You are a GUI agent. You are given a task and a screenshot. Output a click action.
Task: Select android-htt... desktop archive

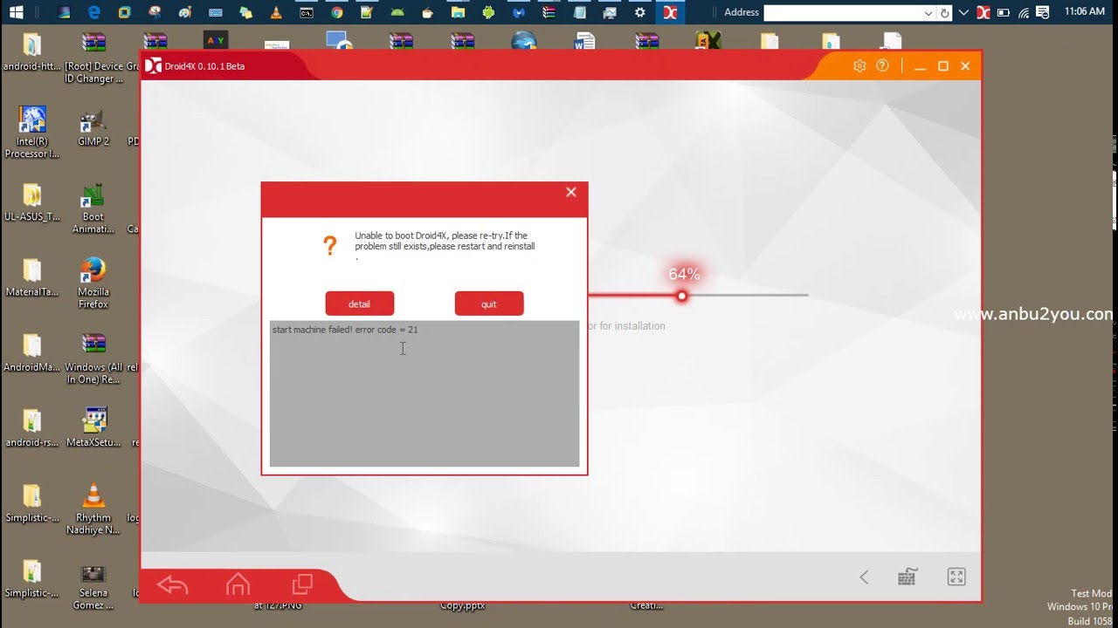point(31,52)
